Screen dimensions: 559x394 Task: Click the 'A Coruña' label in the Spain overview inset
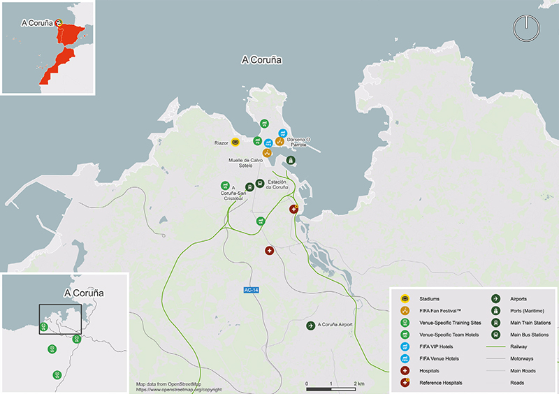(37, 23)
